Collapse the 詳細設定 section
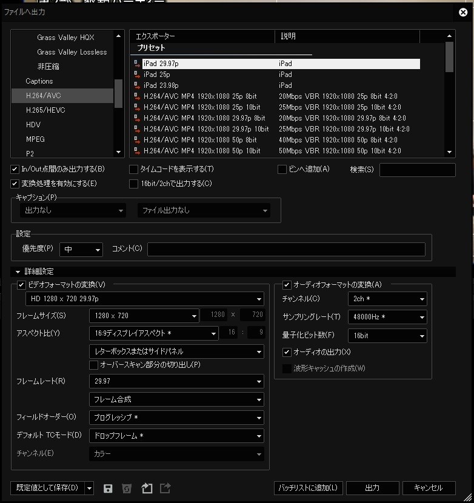Image resolution: width=474 pixels, height=503 pixels. [x=18, y=271]
